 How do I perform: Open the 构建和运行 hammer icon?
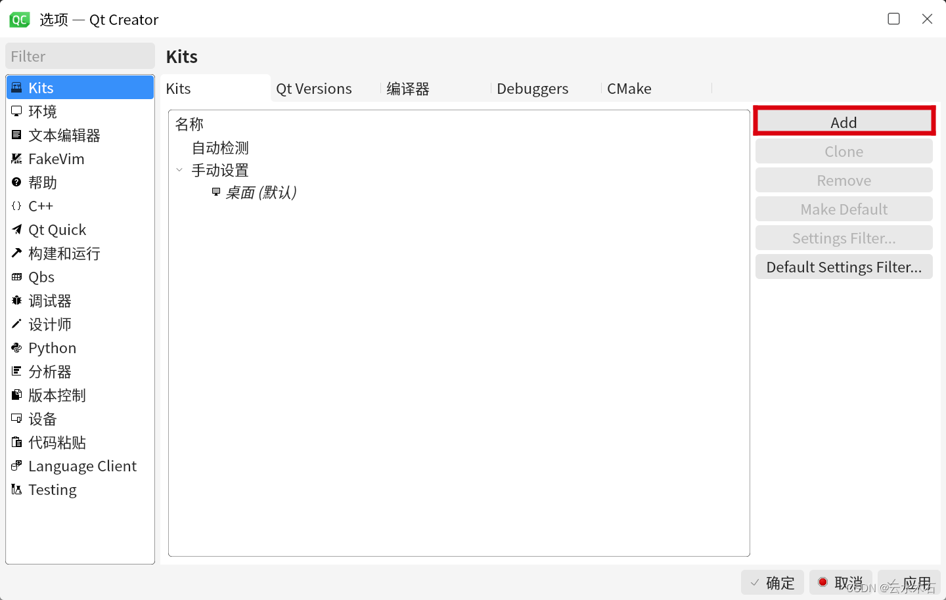pyautogui.click(x=17, y=253)
